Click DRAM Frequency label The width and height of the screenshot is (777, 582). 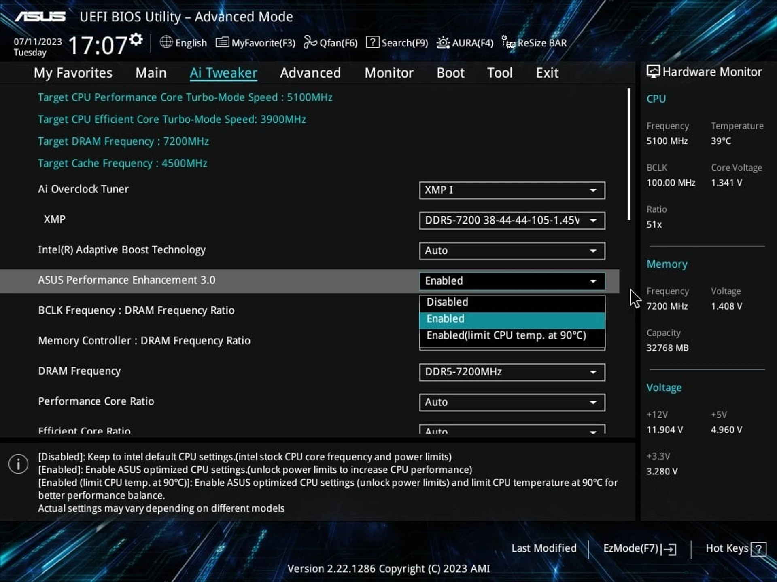pyautogui.click(x=79, y=371)
